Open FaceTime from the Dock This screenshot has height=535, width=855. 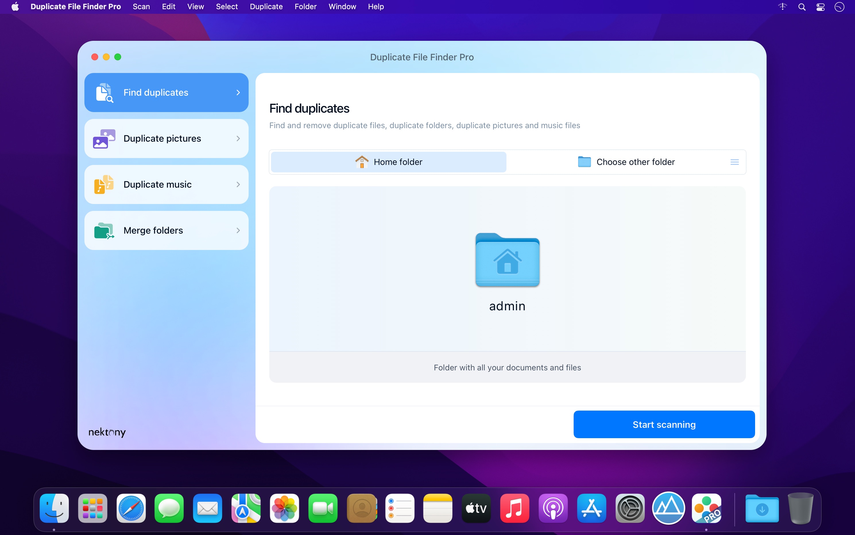[323, 508]
